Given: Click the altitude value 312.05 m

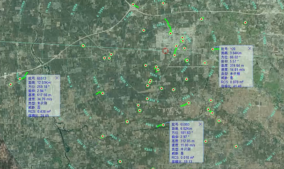Looking at the screenshot, I should point(188,141).
